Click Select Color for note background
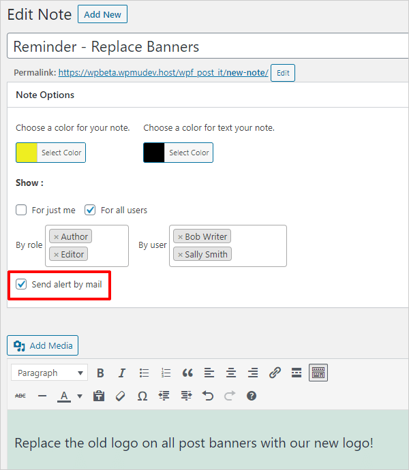Image resolution: width=409 pixels, height=470 pixels. point(61,153)
